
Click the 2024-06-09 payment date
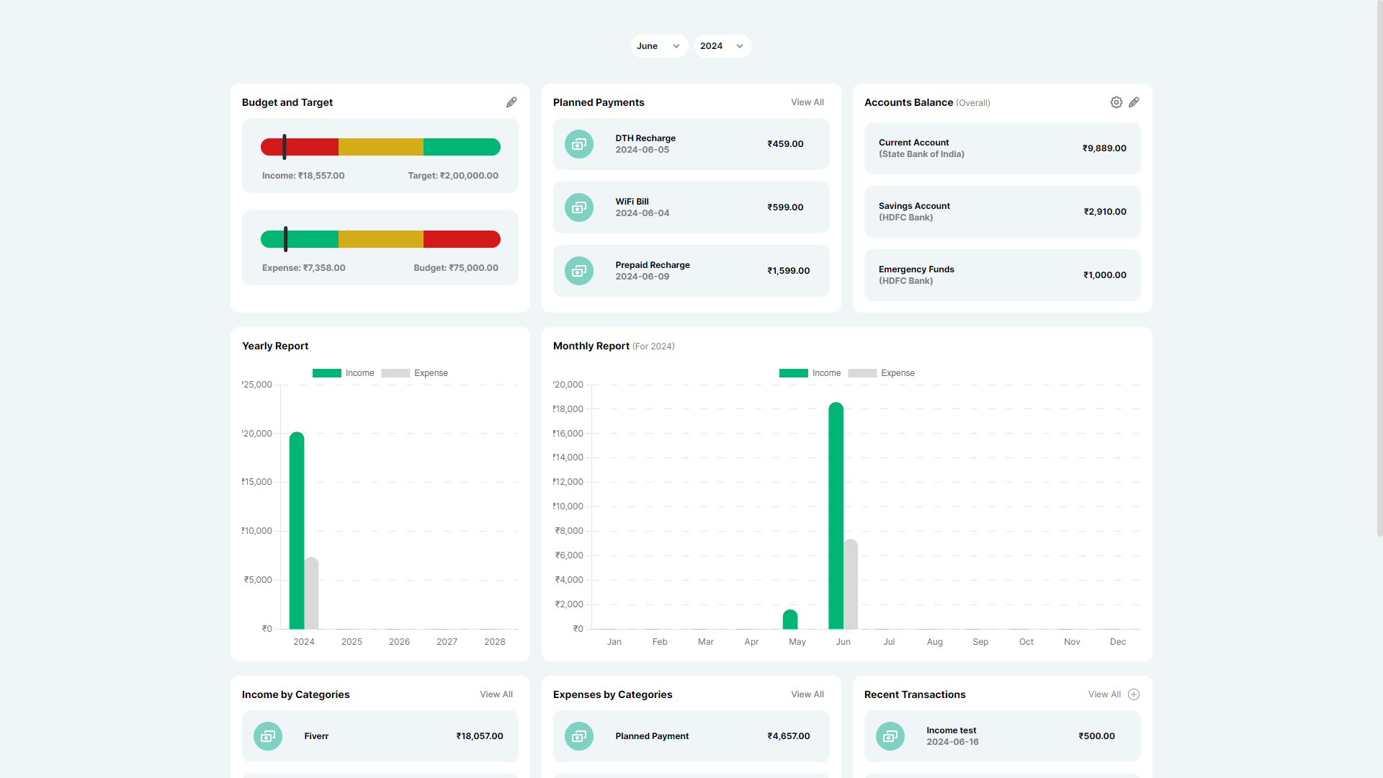click(x=643, y=277)
